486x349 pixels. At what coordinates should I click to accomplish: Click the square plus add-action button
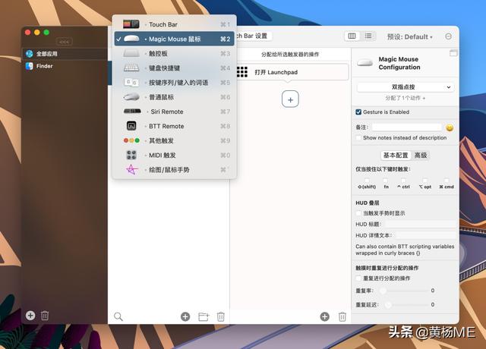coord(290,99)
